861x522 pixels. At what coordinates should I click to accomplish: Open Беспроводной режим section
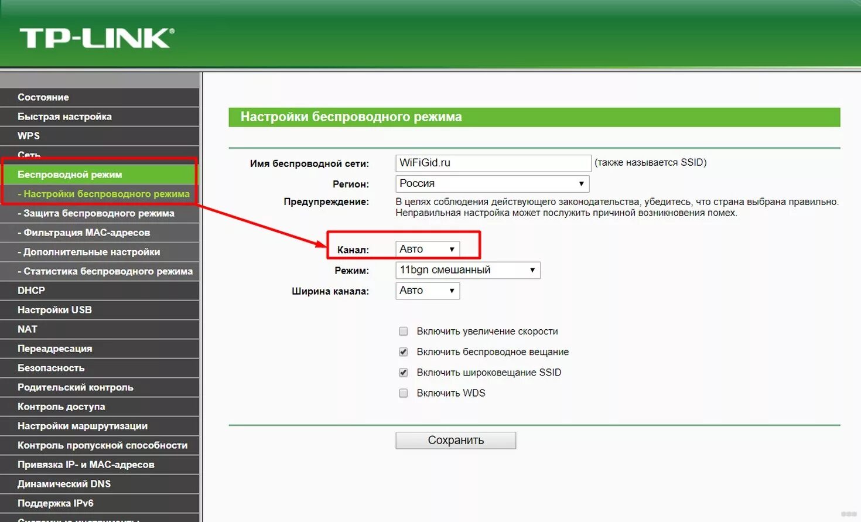[x=100, y=175]
